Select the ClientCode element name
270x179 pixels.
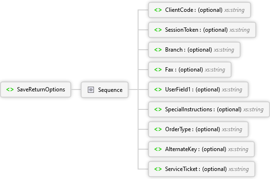[x=179, y=10]
